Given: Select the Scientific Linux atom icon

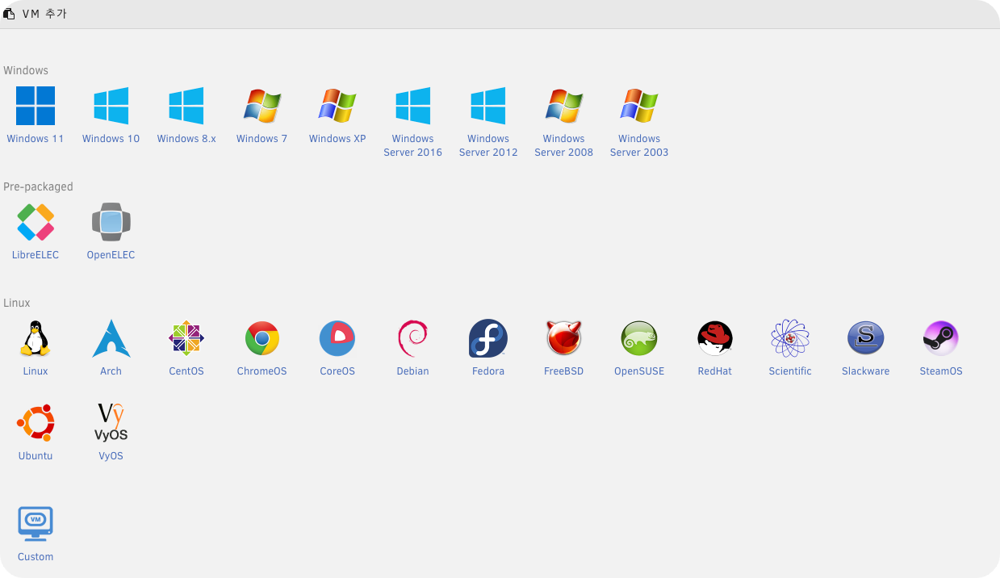Looking at the screenshot, I should (x=790, y=338).
